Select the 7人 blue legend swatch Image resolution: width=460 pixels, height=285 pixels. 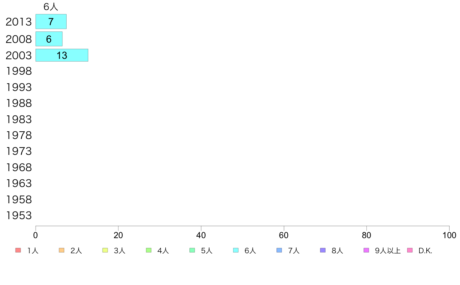[279, 251]
